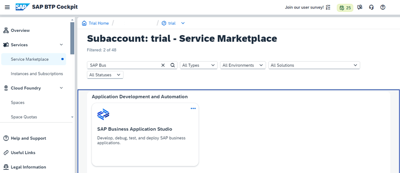
Task: Click the Services puzzle icon
Action: pyautogui.click(x=6, y=45)
